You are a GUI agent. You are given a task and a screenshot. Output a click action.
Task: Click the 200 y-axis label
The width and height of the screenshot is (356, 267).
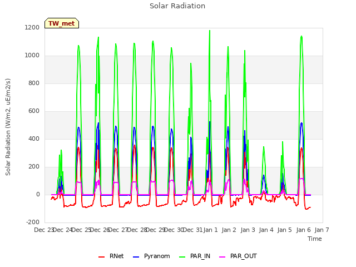tap(34, 167)
